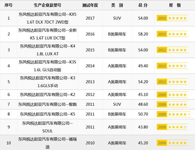The width and height of the screenshot is (195, 150).
Task: Click the star rating badge for 智跑
Action: (x=172, y=105)
